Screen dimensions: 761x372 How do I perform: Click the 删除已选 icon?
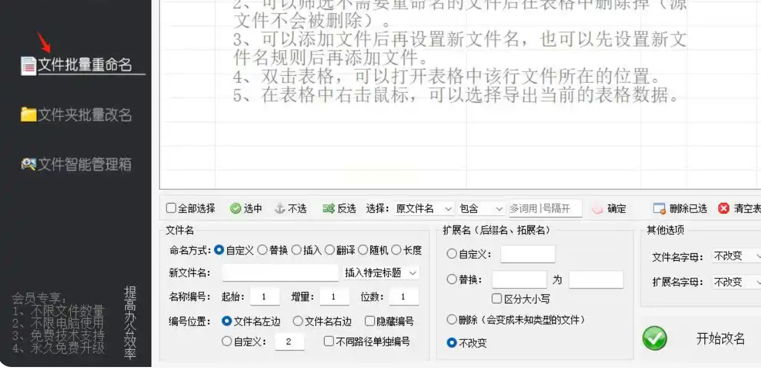pyautogui.click(x=659, y=209)
